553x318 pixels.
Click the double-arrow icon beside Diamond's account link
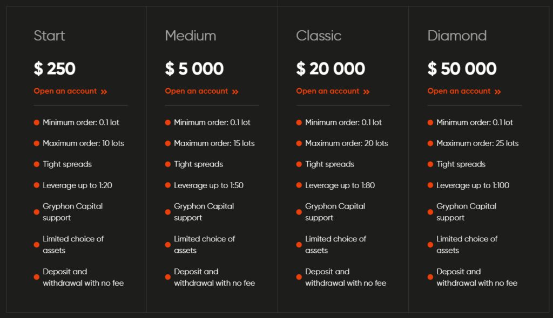pyautogui.click(x=498, y=91)
